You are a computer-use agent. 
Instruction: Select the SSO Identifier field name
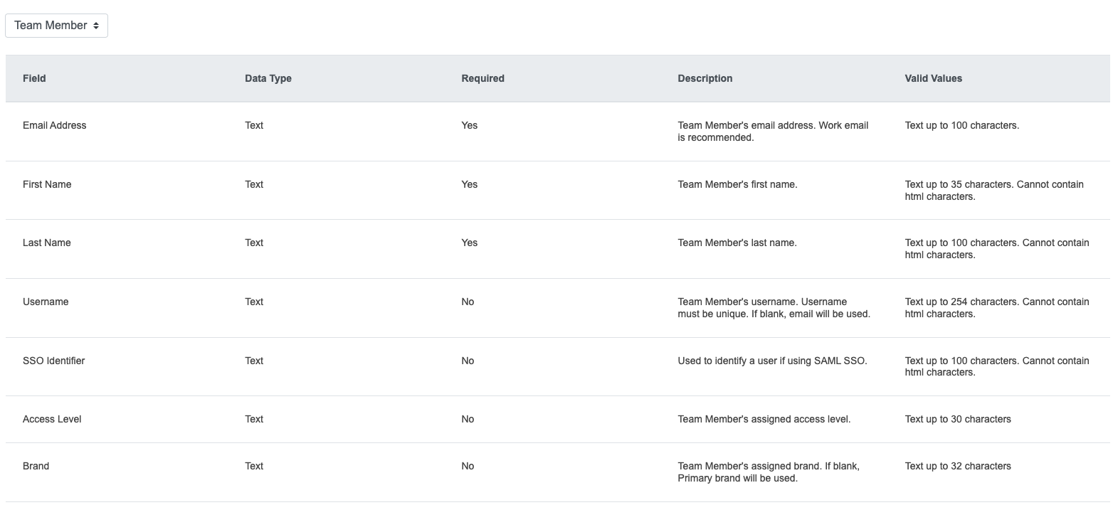pos(53,361)
